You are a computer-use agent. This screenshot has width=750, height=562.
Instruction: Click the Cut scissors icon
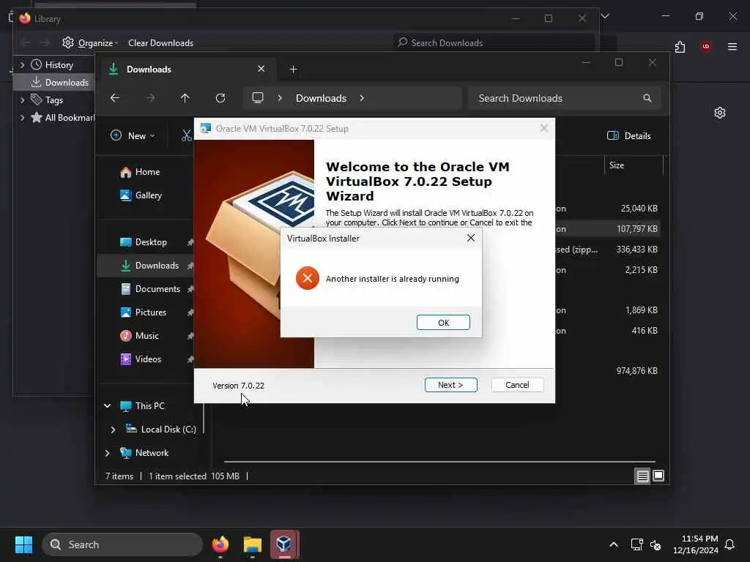pos(187,135)
